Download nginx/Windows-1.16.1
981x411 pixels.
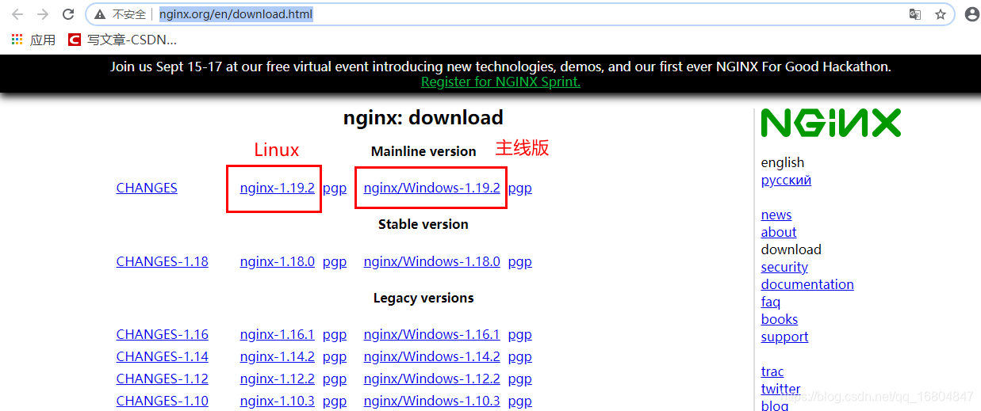coord(431,334)
